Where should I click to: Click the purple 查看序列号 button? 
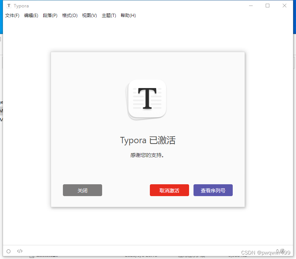coord(213,190)
